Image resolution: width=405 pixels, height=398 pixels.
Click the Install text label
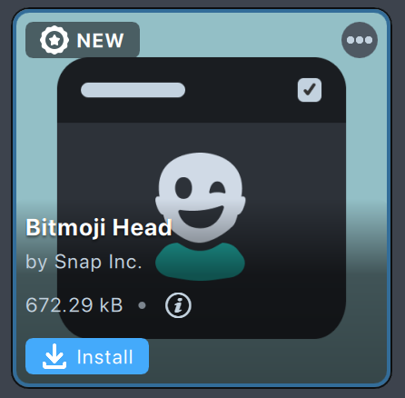pyautogui.click(x=104, y=357)
